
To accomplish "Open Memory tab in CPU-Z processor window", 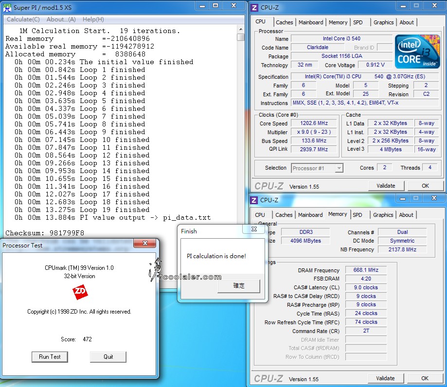I will (338, 22).
